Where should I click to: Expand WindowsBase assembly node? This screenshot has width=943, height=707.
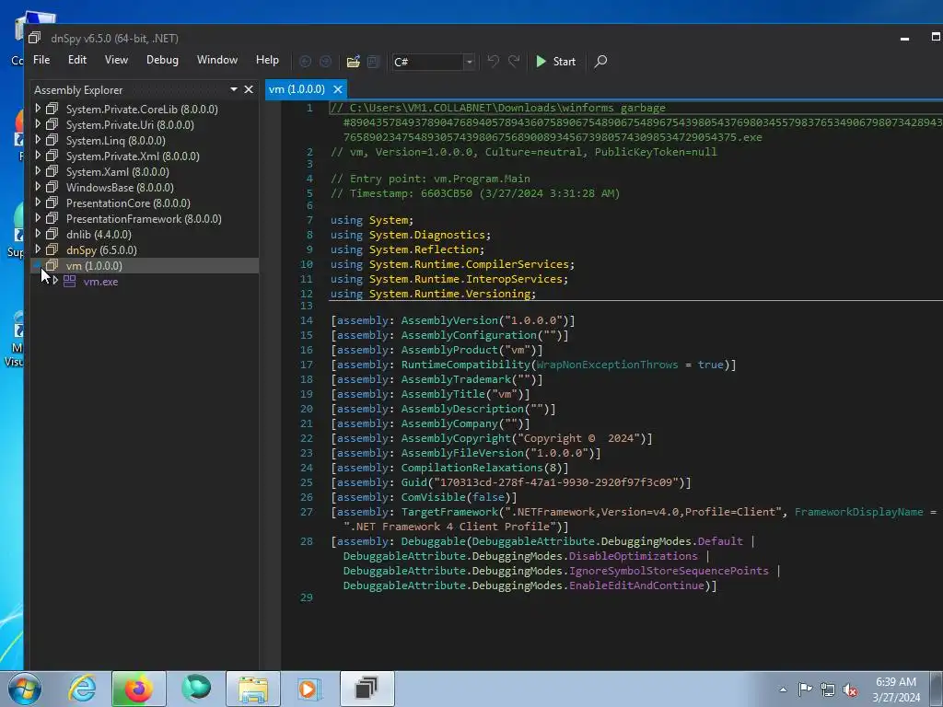38,186
